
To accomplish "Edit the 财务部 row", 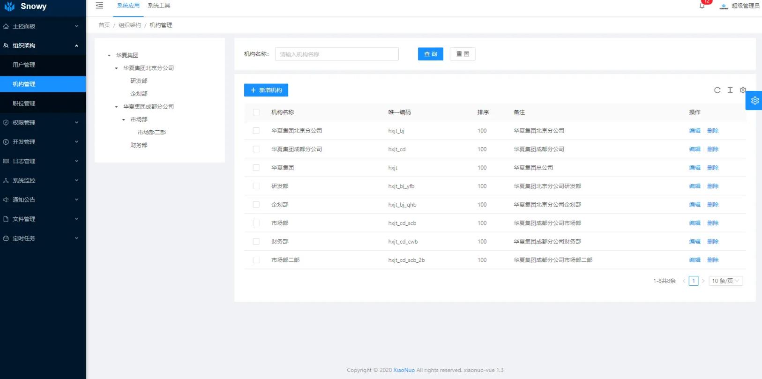I will [x=695, y=241].
